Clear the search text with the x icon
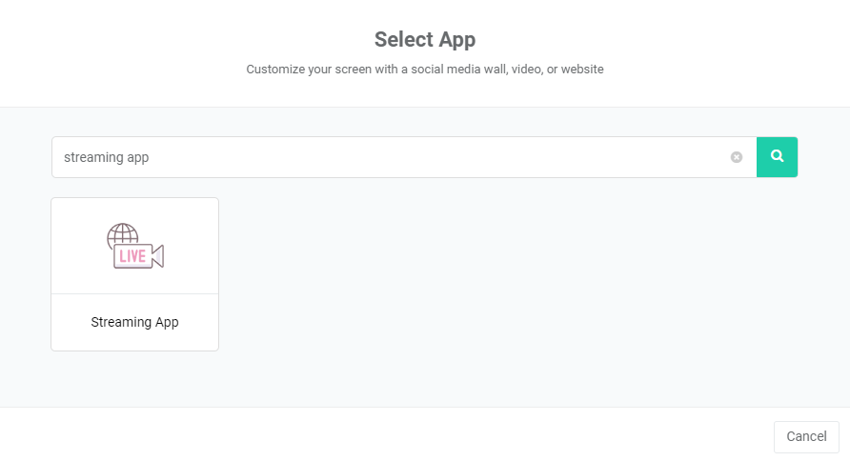The image size is (850, 461). (737, 157)
